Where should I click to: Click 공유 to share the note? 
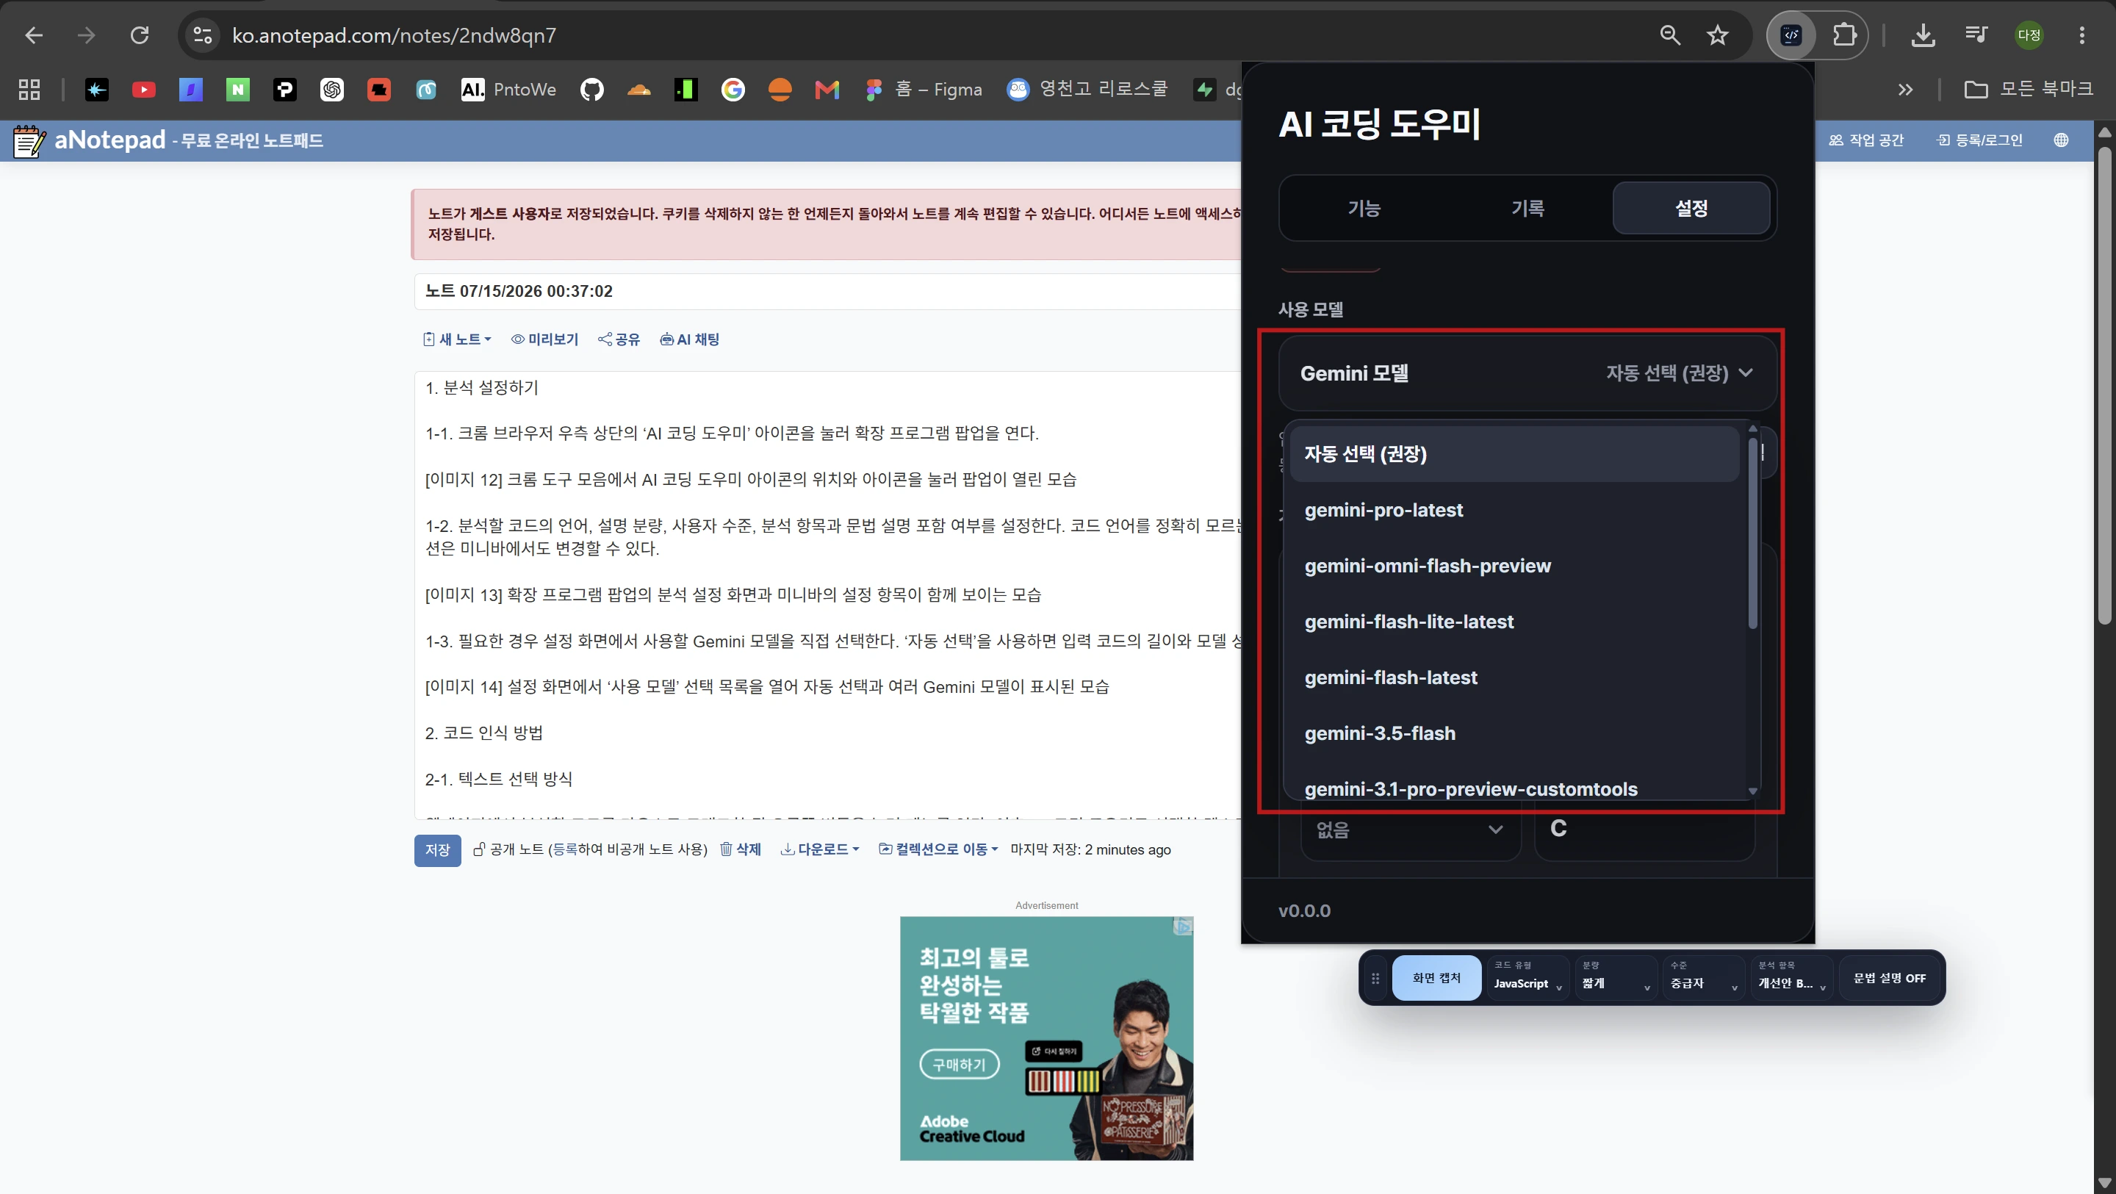(619, 339)
